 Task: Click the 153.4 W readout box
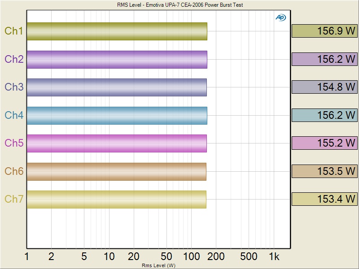click(324, 199)
